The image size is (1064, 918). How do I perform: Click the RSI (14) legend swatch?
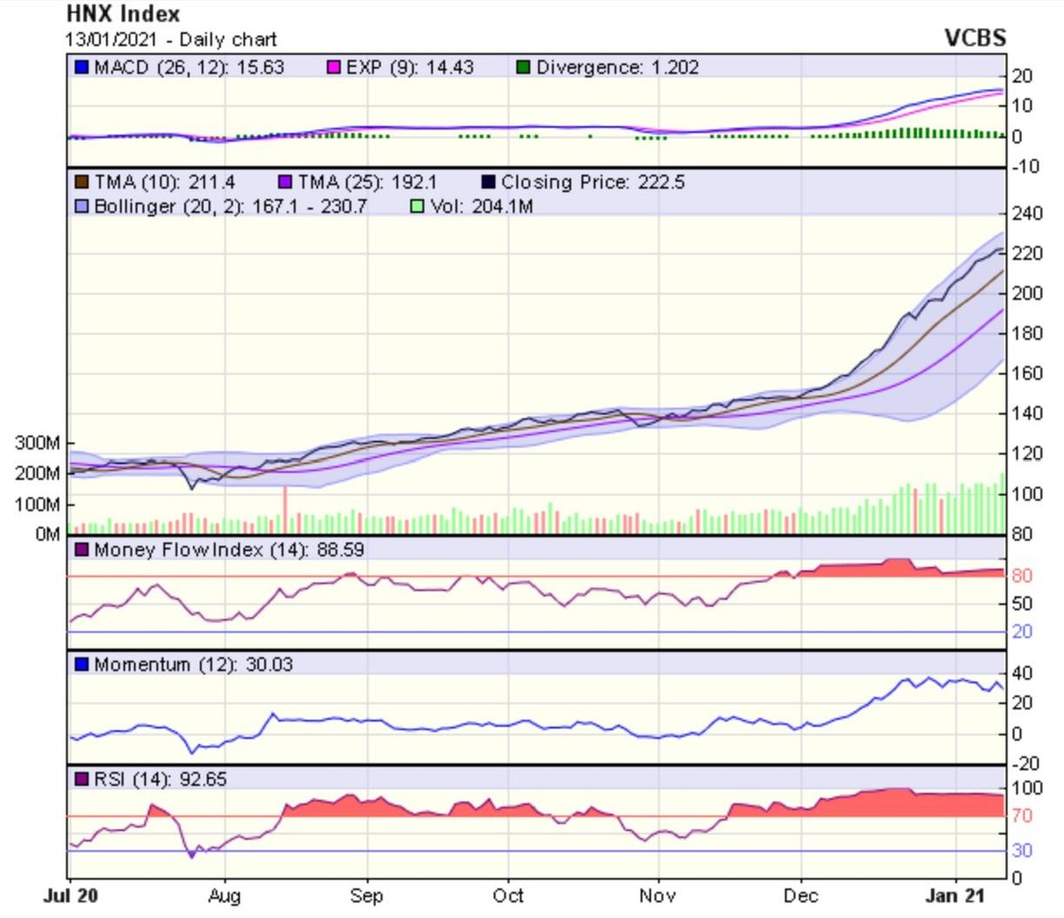(82, 780)
